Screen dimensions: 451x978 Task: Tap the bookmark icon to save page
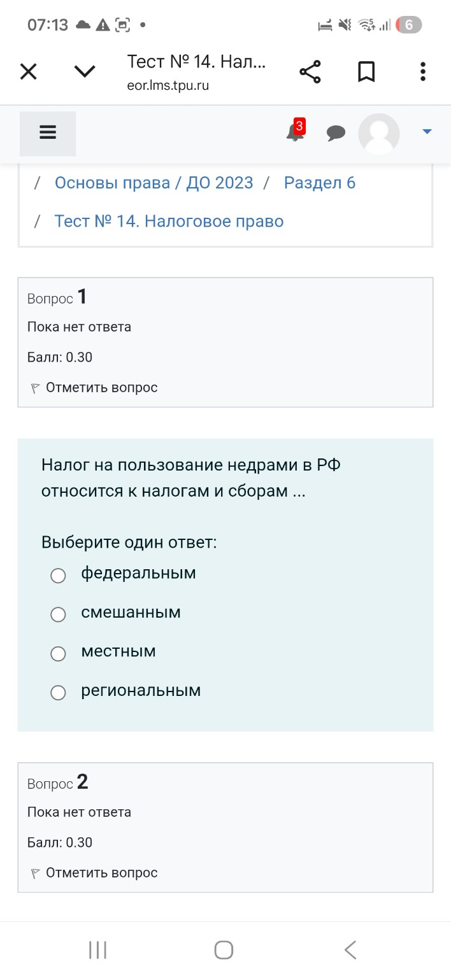click(x=366, y=71)
